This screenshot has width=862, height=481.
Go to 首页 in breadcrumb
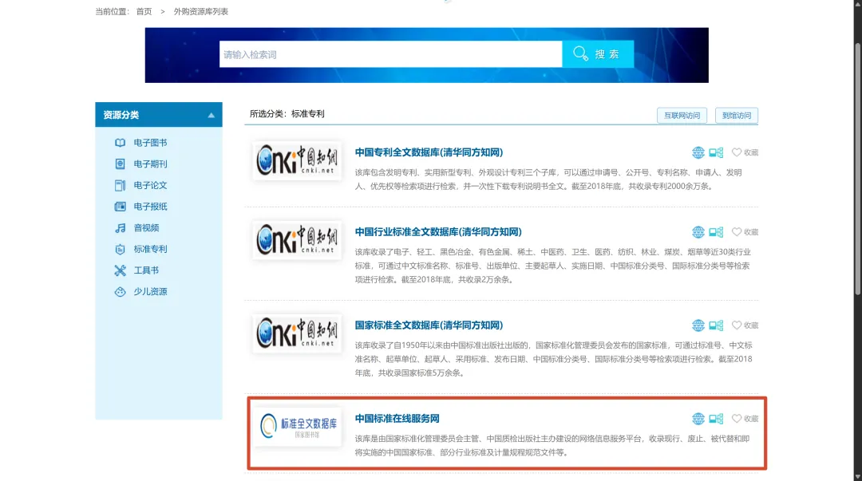click(144, 11)
